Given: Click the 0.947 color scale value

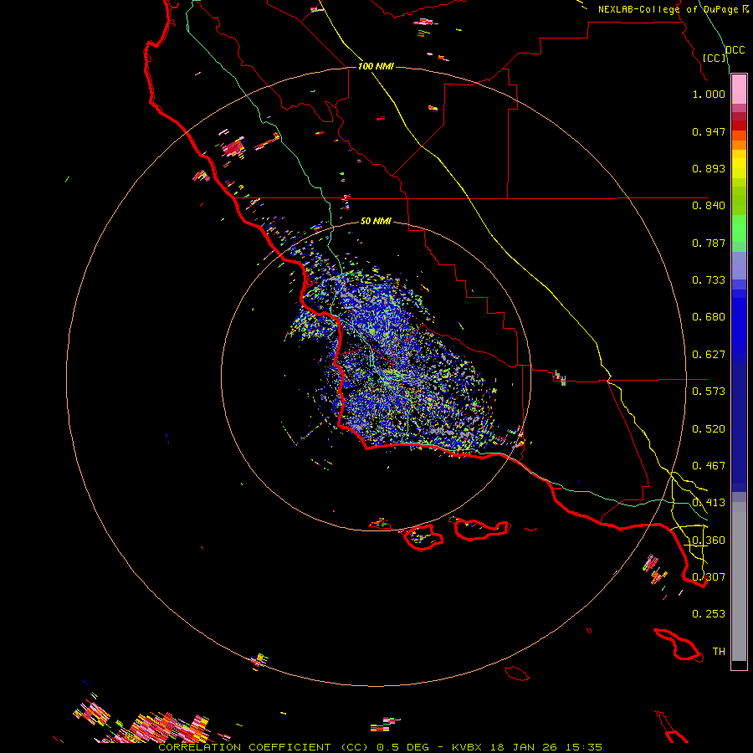Looking at the screenshot, I should pyautogui.click(x=709, y=131).
